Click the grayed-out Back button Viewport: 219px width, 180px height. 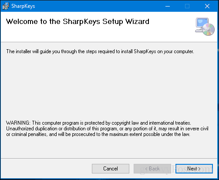pos(152,169)
